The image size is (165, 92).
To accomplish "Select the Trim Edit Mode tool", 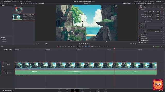I will pyautogui.click(x=60, y=47).
